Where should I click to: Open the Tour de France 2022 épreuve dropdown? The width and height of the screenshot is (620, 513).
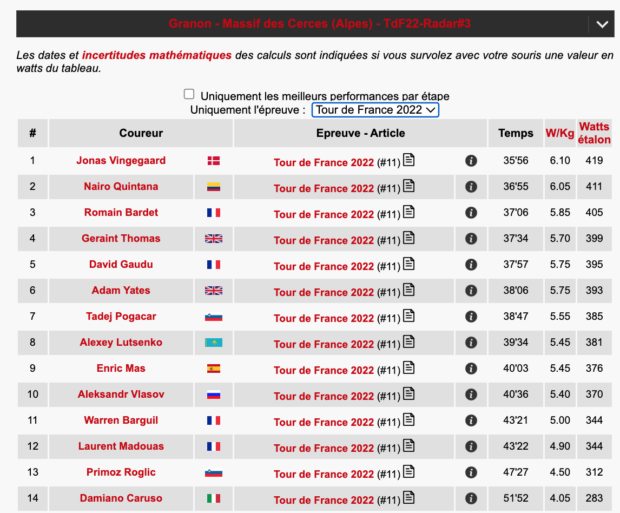pos(375,109)
